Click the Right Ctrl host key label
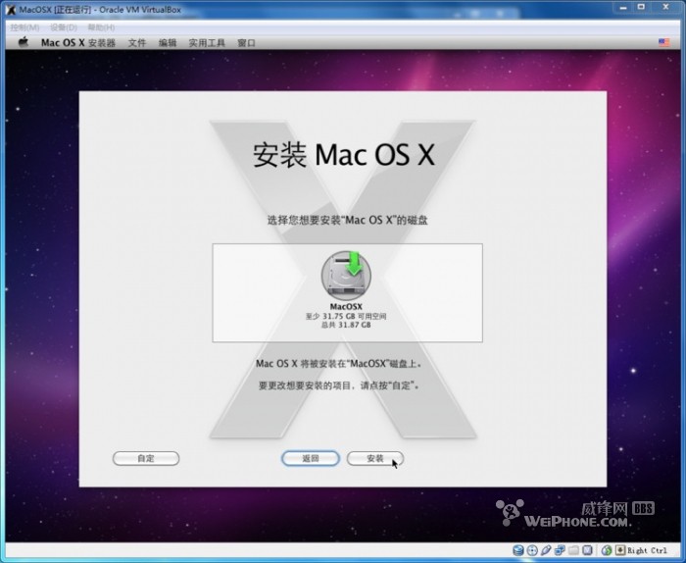The image size is (686, 563). click(x=647, y=550)
